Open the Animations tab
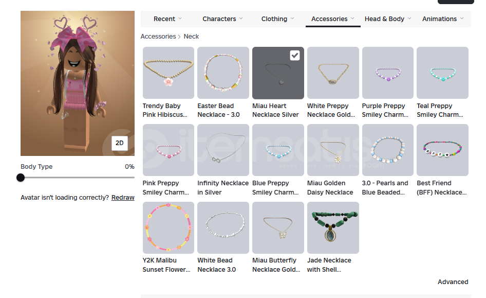The height and width of the screenshot is (298, 486). click(439, 19)
